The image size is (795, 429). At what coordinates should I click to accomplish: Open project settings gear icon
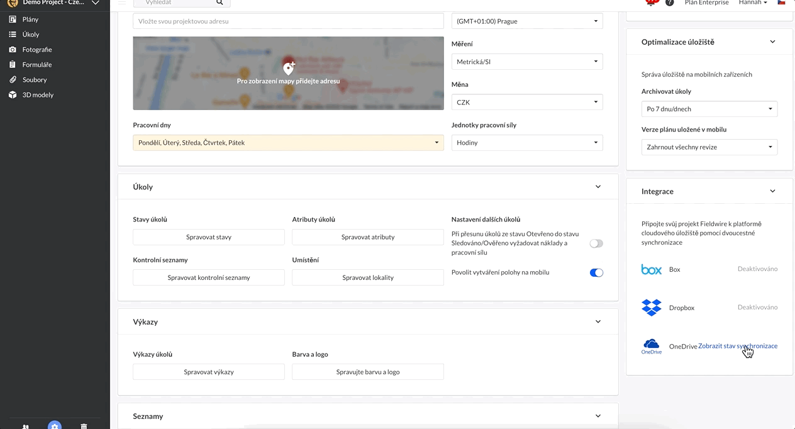(55, 425)
